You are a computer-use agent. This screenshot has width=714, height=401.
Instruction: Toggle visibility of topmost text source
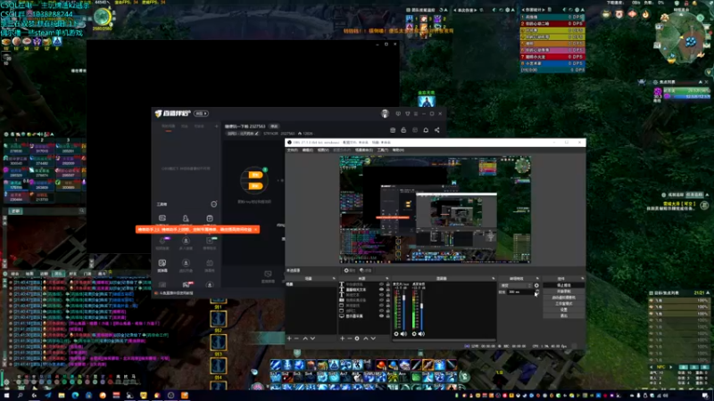tap(382, 284)
